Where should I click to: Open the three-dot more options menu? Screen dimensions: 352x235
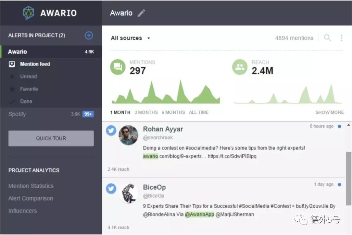click(x=341, y=38)
